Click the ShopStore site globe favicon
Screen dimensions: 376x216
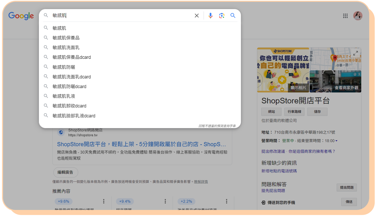[x=61, y=132]
